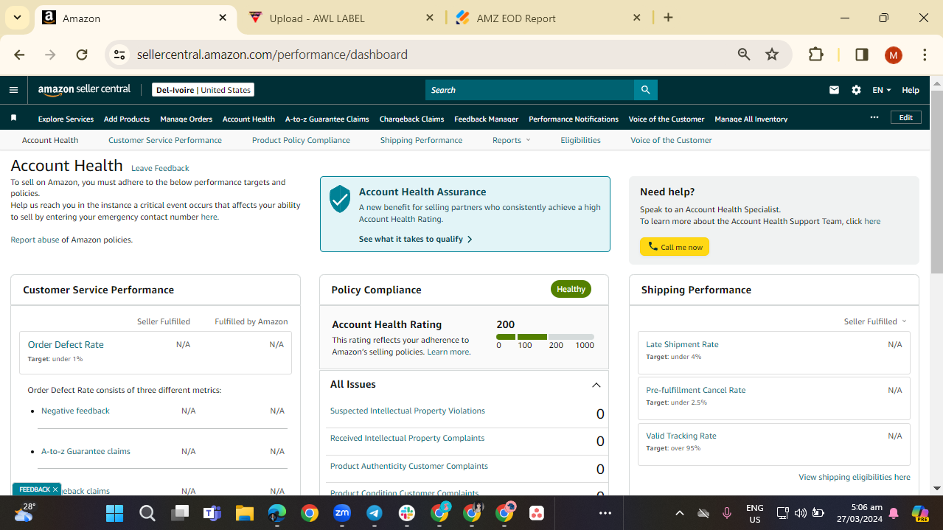This screenshot has width=943, height=530.
Task: Reload the page
Action: click(82, 55)
